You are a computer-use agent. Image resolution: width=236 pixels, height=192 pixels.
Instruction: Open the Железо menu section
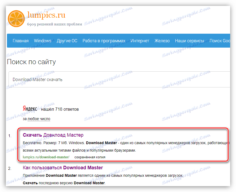tap(162, 41)
